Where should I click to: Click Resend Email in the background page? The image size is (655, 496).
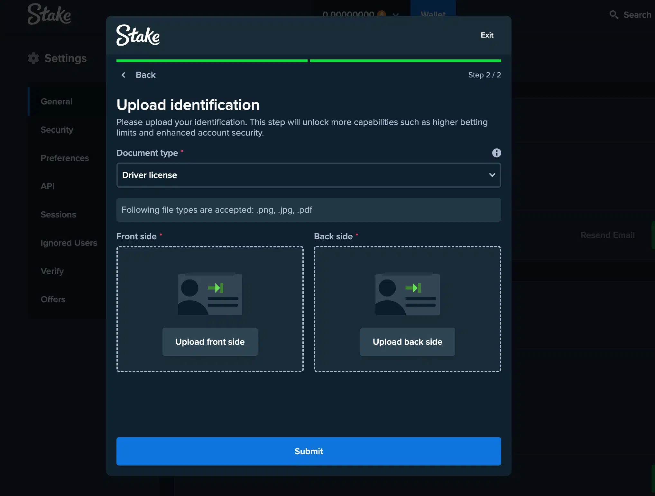(x=607, y=235)
